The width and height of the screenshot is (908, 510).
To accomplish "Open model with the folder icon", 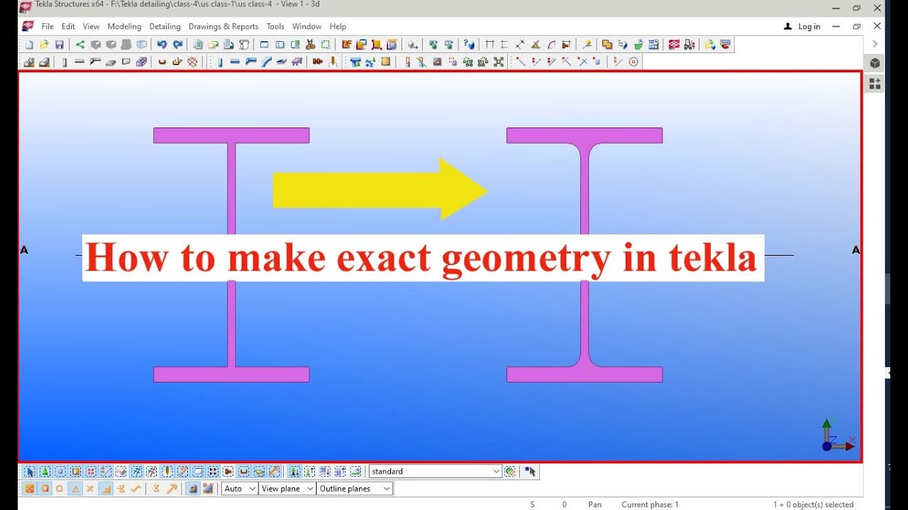I will pyautogui.click(x=44, y=45).
